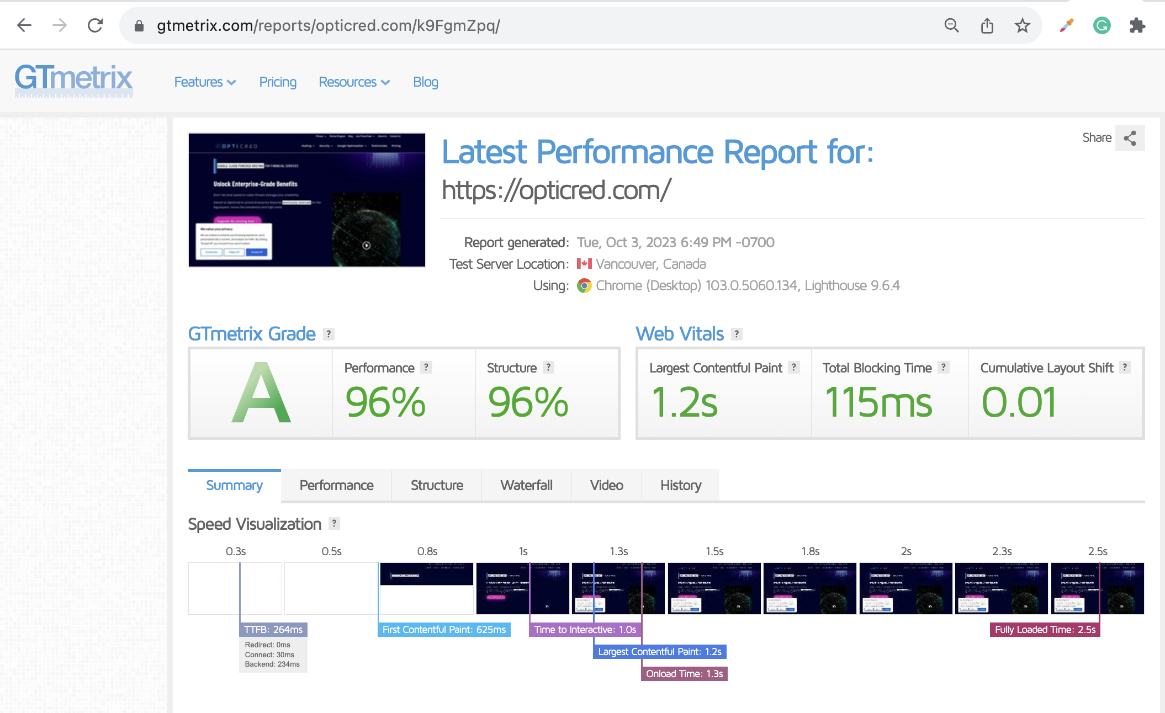
Task: Click the 1.5s filmstrip frame
Action: [714, 588]
